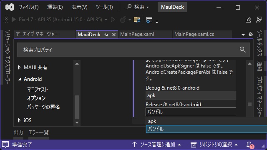The width and height of the screenshot is (267, 150).
Task: Open toolbar overflow options arrow
Action: [157, 22]
